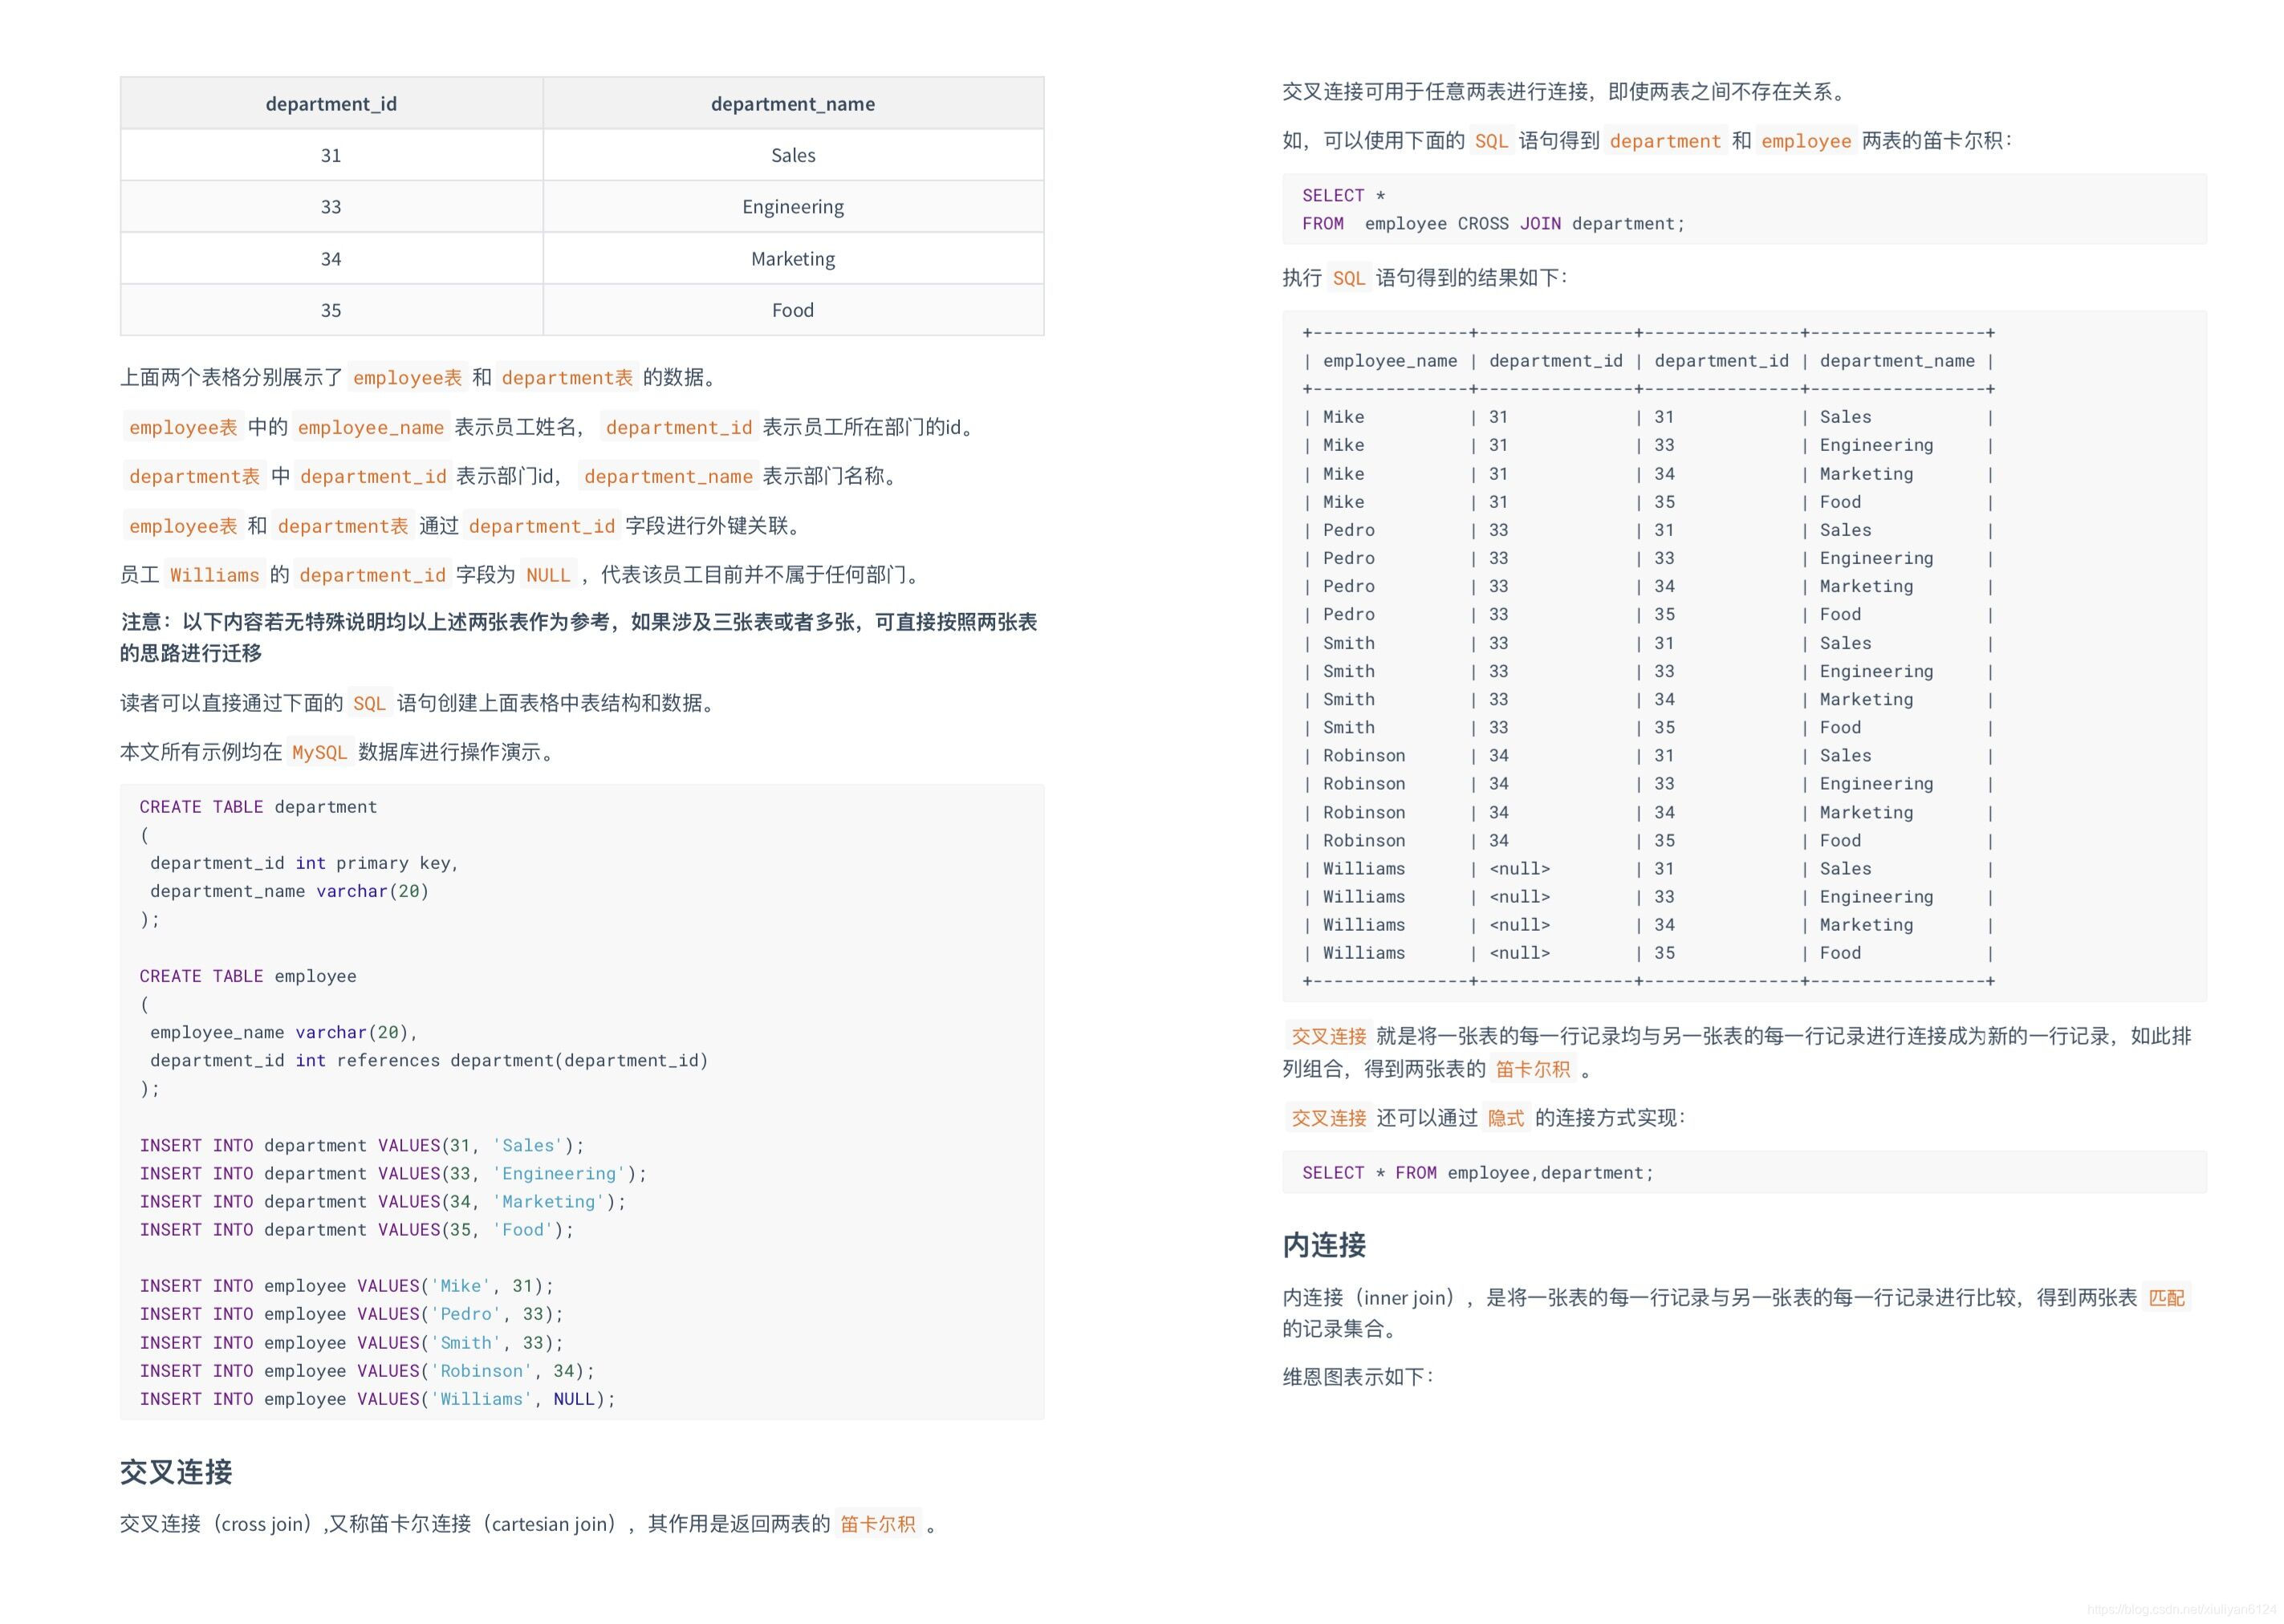Click the CROSS JOIN query code line
2284x1624 pixels.
pos(1493,224)
